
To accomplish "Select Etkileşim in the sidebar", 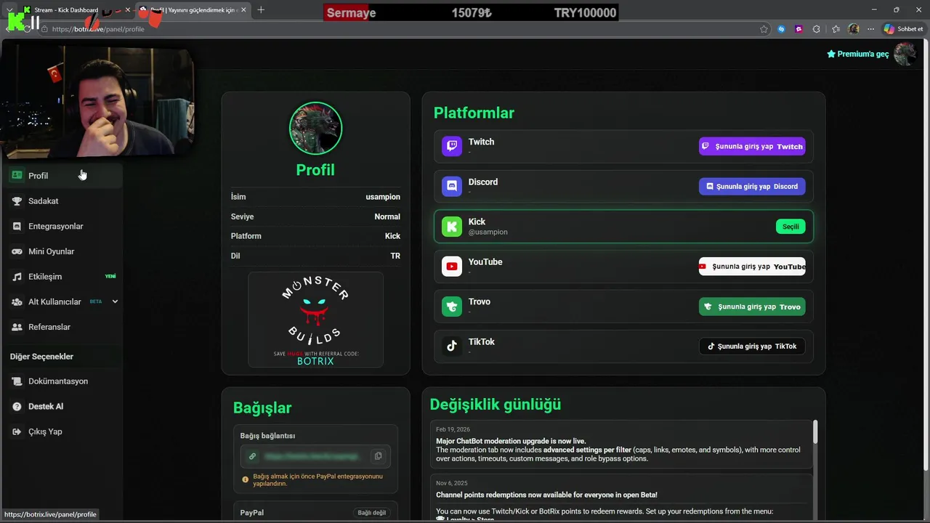I will pyautogui.click(x=62, y=277).
